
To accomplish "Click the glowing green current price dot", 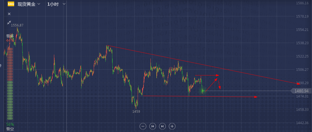I will tap(203, 91).
